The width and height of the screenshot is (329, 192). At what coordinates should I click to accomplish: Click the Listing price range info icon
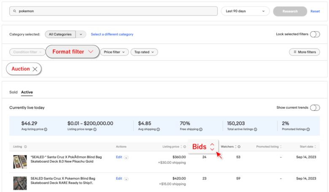click(95, 129)
